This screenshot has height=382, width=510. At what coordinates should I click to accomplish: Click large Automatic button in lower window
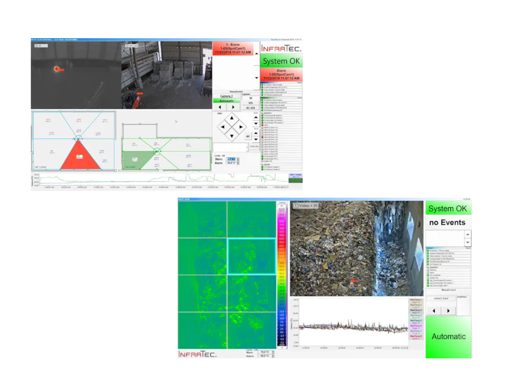tap(448, 337)
